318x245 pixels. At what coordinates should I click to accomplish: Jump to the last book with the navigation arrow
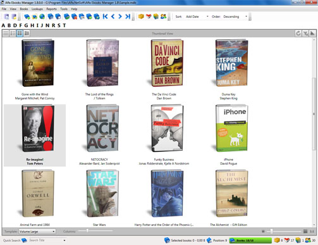click(x=128, y=16)
